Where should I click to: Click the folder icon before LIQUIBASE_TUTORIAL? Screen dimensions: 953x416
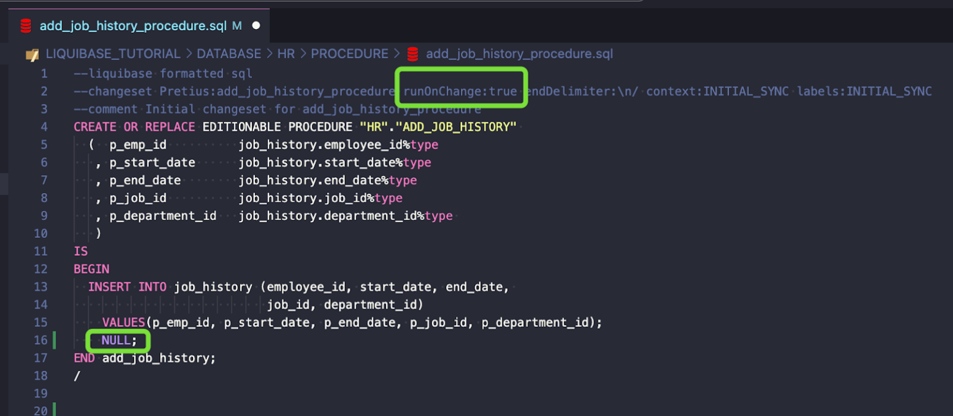(32, 54)
